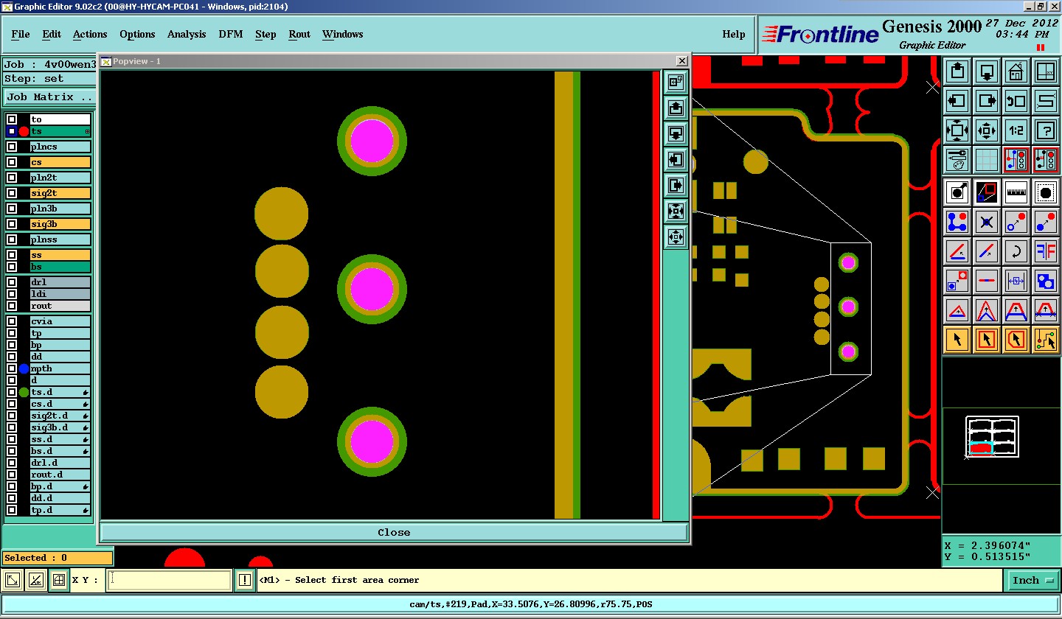Click the red color dot on ts layer
Viewport: 1062px width, 619px height.
pos(24,131)
